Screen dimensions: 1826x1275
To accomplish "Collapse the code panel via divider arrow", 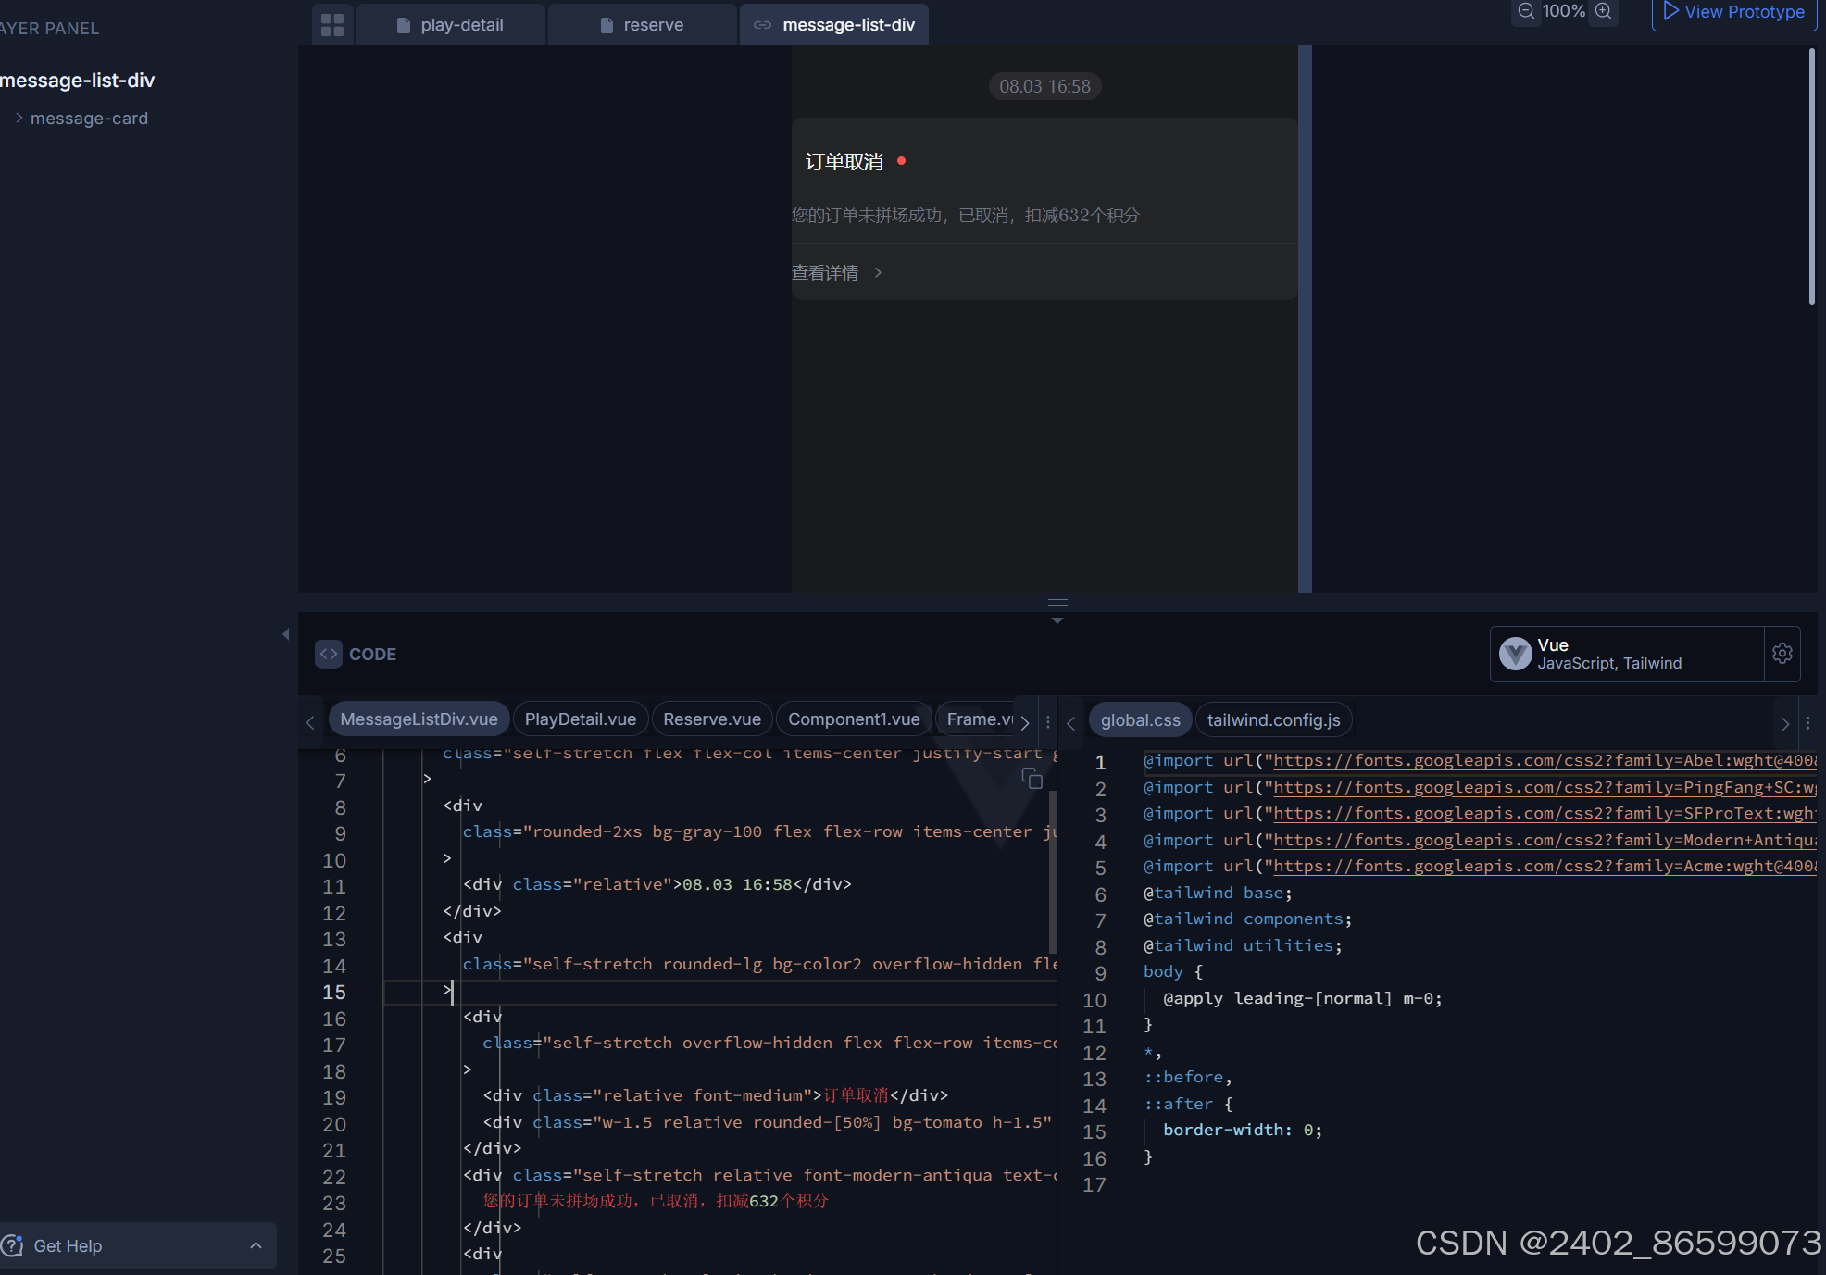I will (x=1057, y=620).
